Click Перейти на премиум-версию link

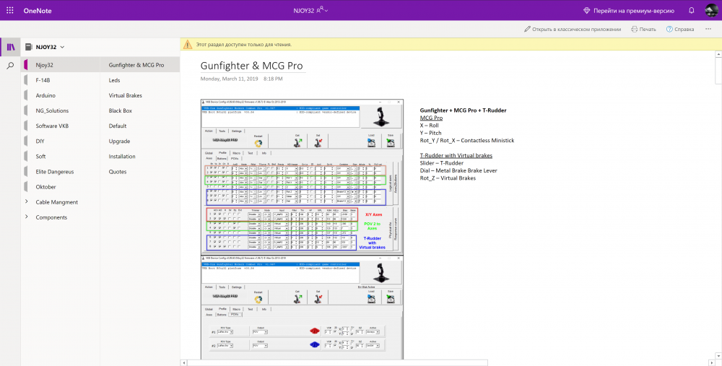point(634,11)
